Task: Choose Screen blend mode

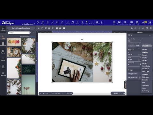Action: point(144,55)
